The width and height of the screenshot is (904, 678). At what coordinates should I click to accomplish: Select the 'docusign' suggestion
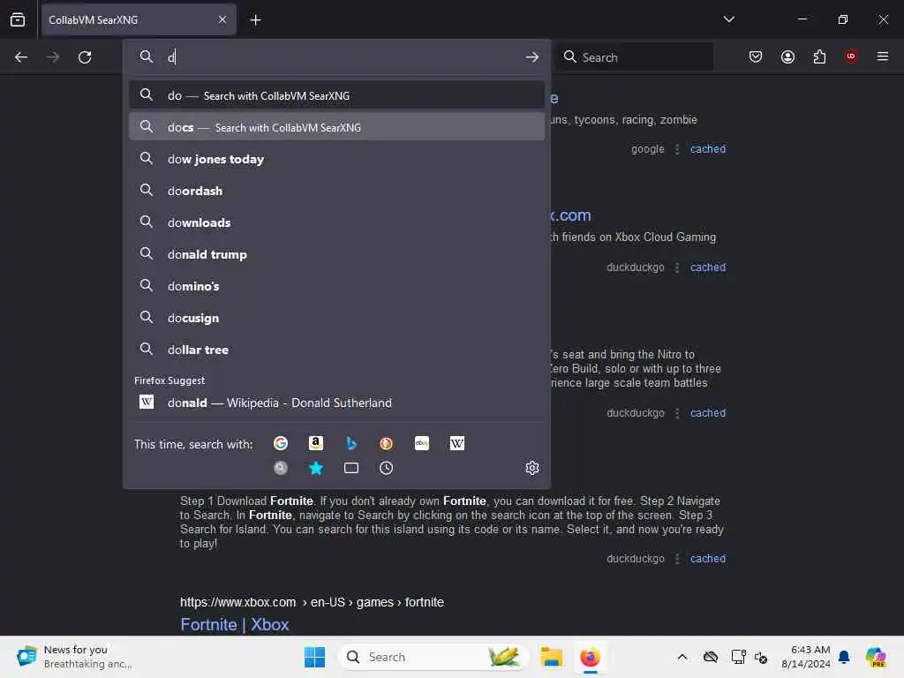[336, 317]
